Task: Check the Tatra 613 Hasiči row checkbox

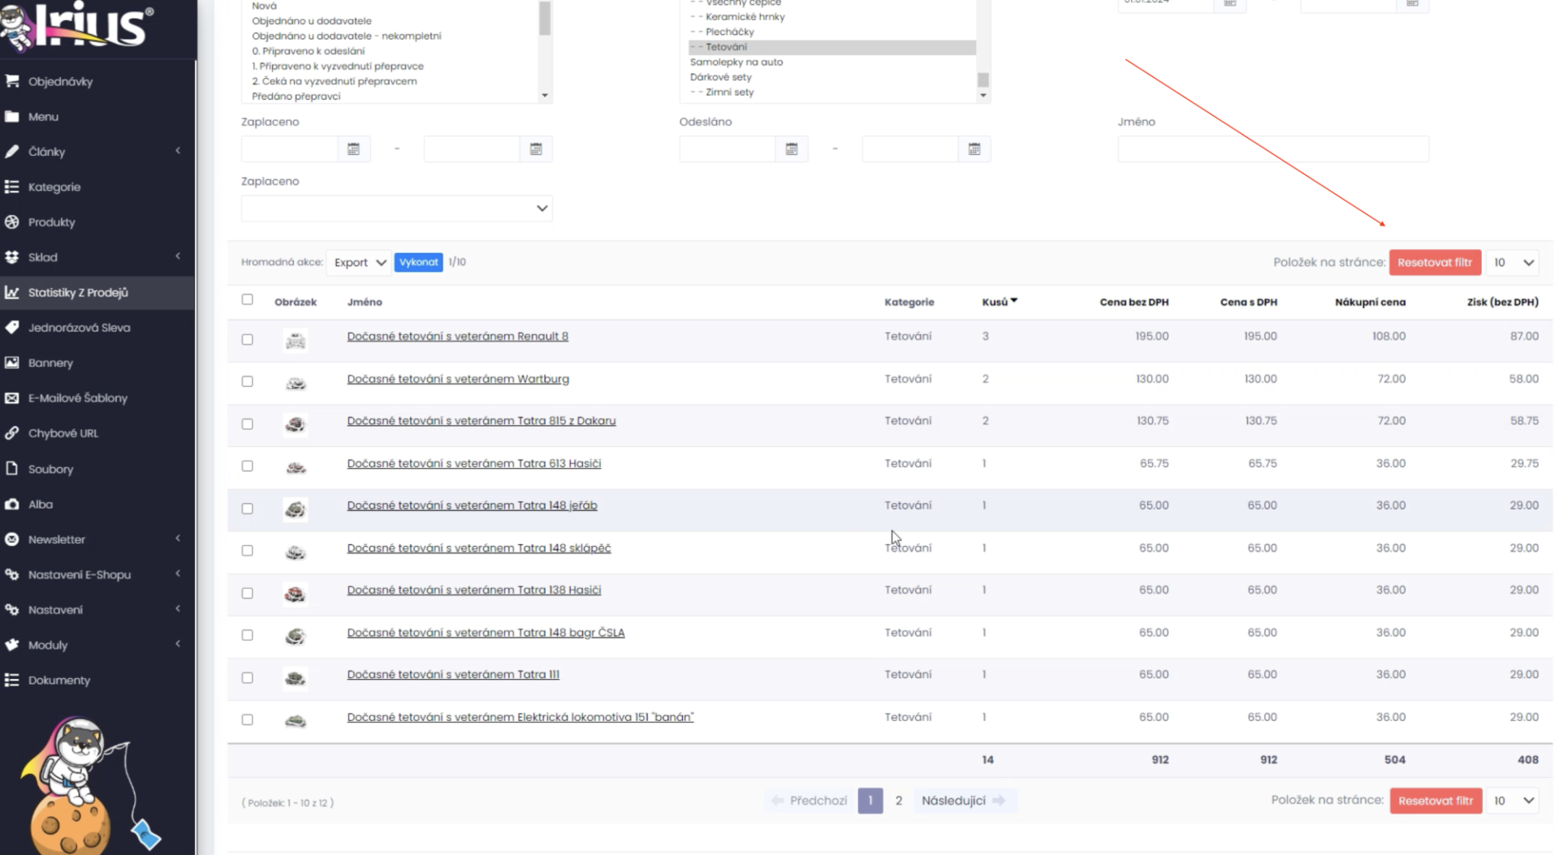Action: (248, 466)
